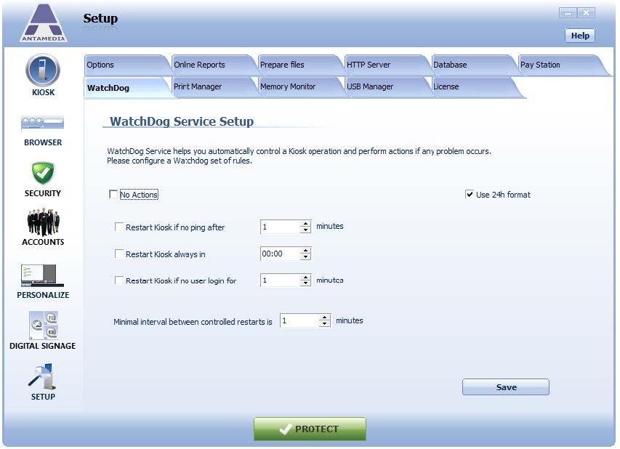The height and width of the screenshot is (449, 620).
Task: Enable Restart Kiosk always in checkbox
Action: (118, 254)
